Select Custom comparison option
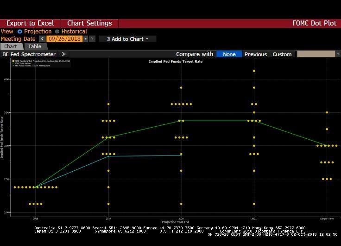This screenshot has width=341, height=246. (x=282, y=54)
